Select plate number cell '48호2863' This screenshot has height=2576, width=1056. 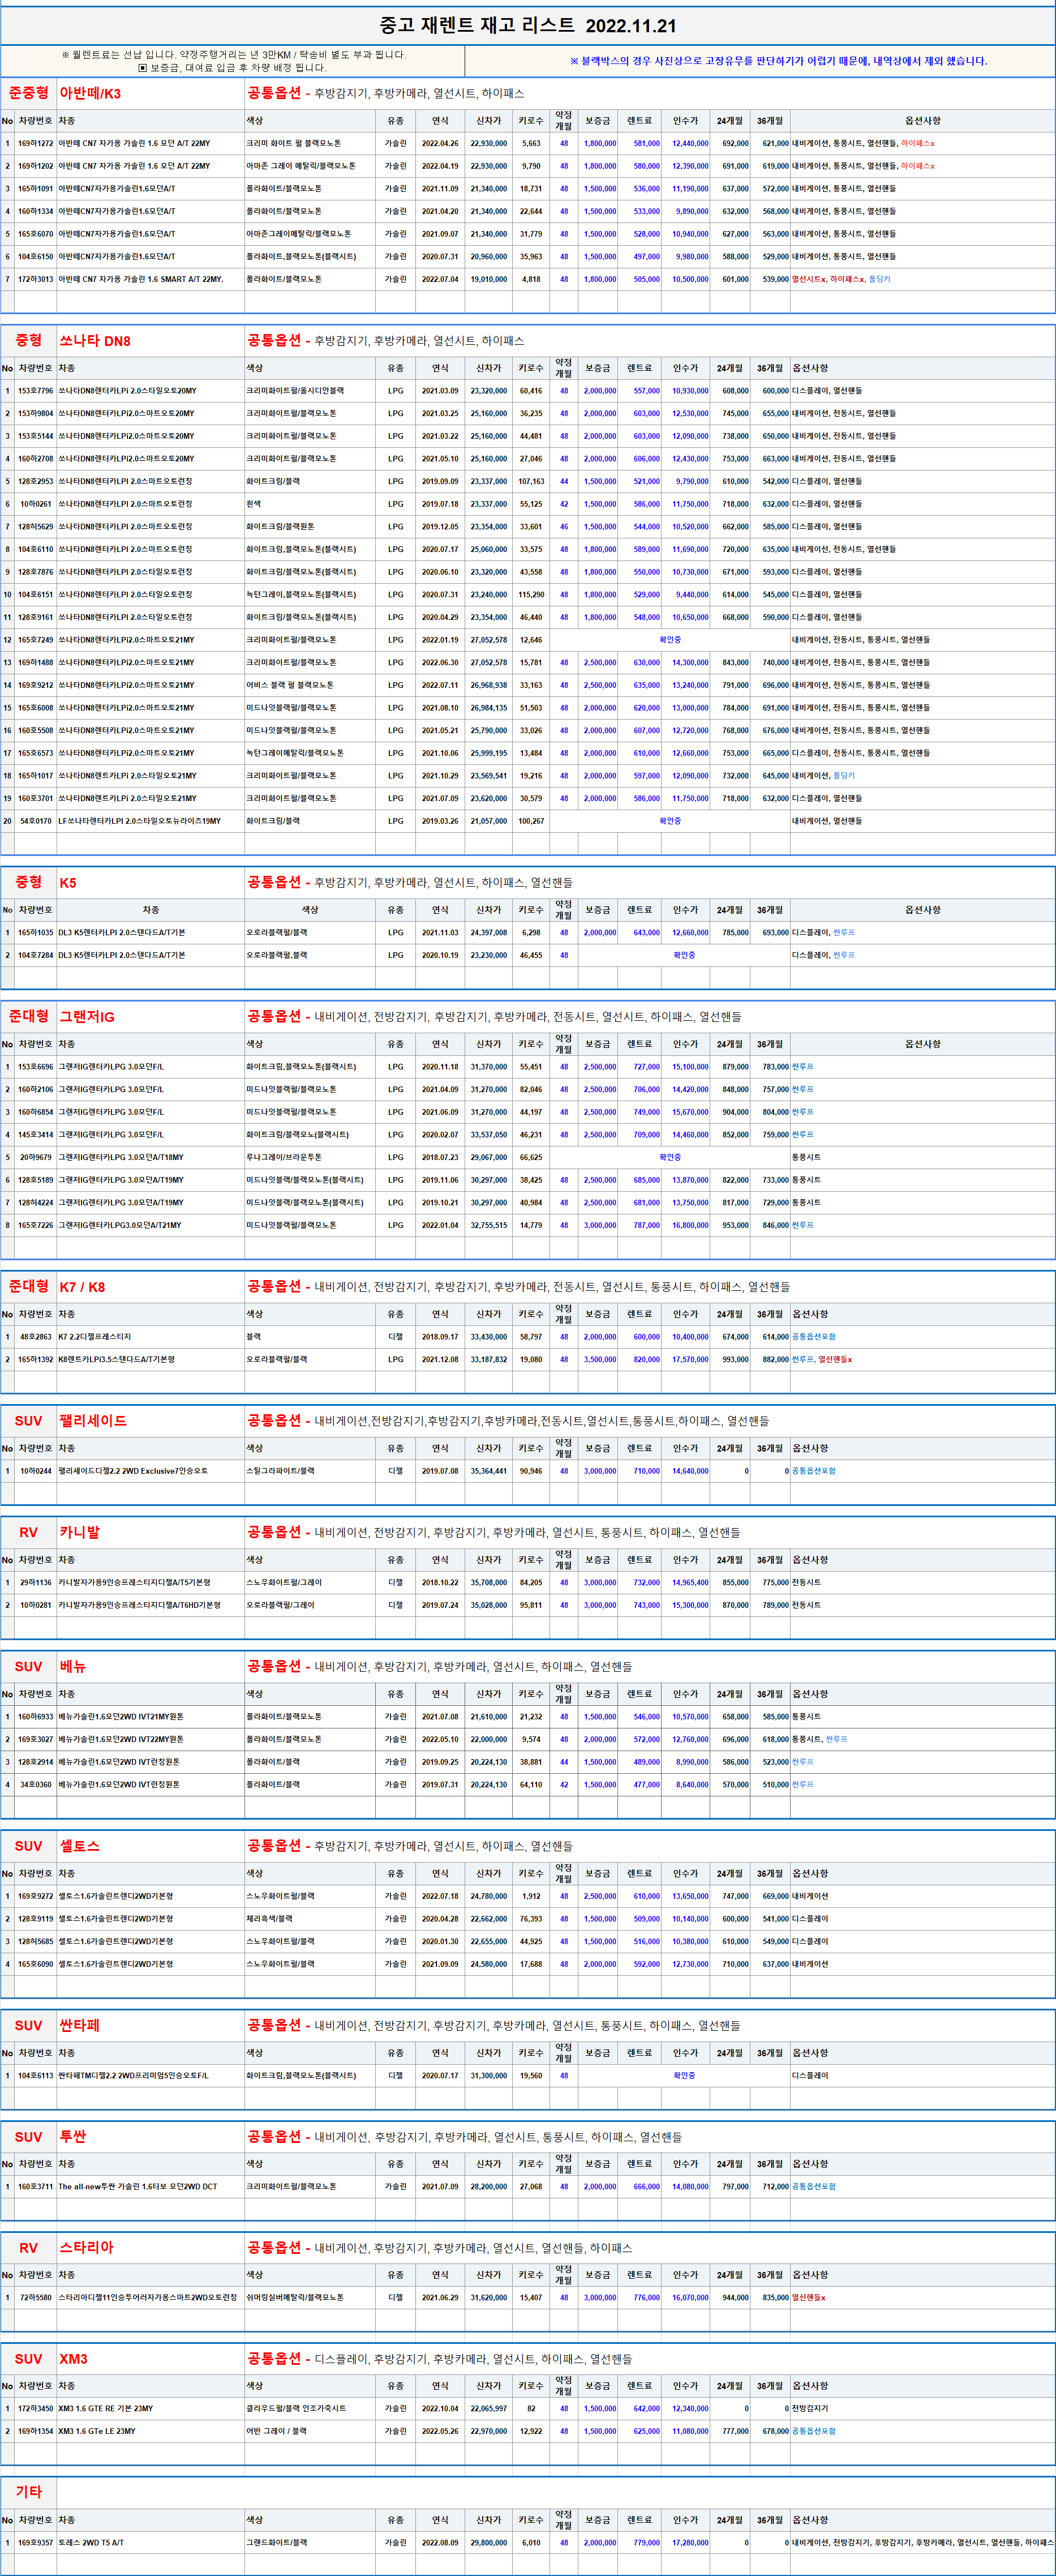pos(35,1336)
